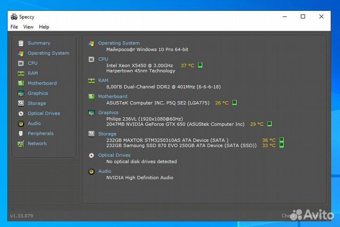Select CPU section in the sidebar
340x227 pixels.
(x=33, y=63)
